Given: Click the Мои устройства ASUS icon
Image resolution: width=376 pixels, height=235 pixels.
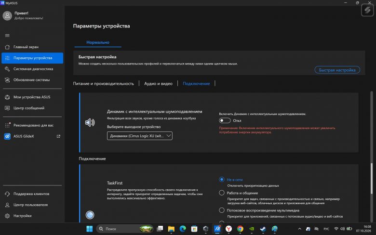Looking at the screenshot, I should click(x=7, y=97).
